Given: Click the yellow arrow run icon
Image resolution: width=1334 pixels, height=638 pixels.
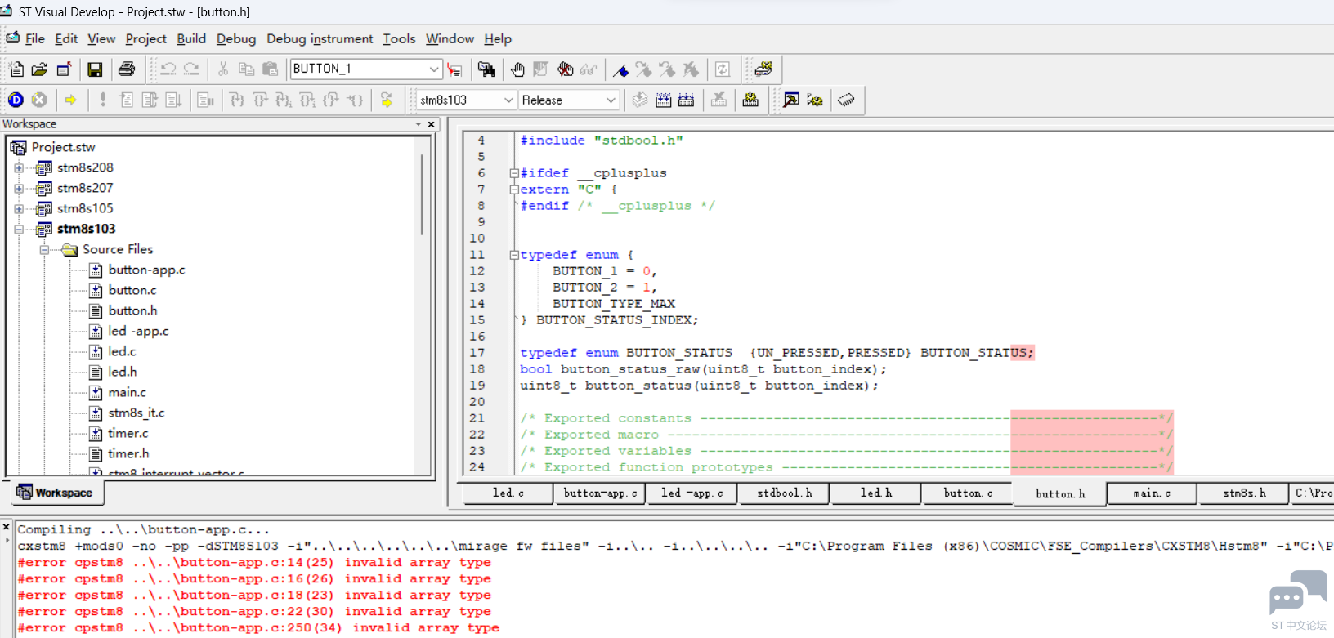Looking at the screenshot, I should click(x=71, y=100).
